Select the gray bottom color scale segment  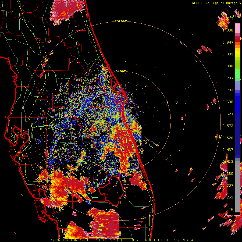point(237,187)
